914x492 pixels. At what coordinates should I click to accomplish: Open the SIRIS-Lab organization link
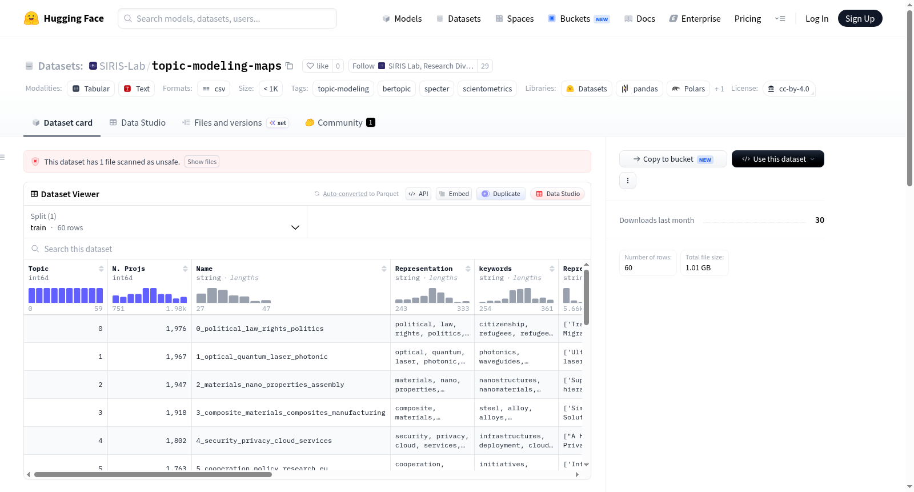pos(122,66)
